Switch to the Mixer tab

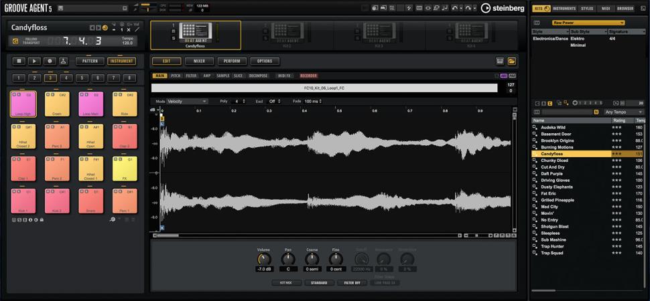199,61
